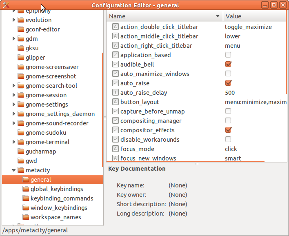Viewport: 289px width, 236px height.
Task: Click the Configuration Editor tools icon in titlebar
Action: (x=6, y=5)
